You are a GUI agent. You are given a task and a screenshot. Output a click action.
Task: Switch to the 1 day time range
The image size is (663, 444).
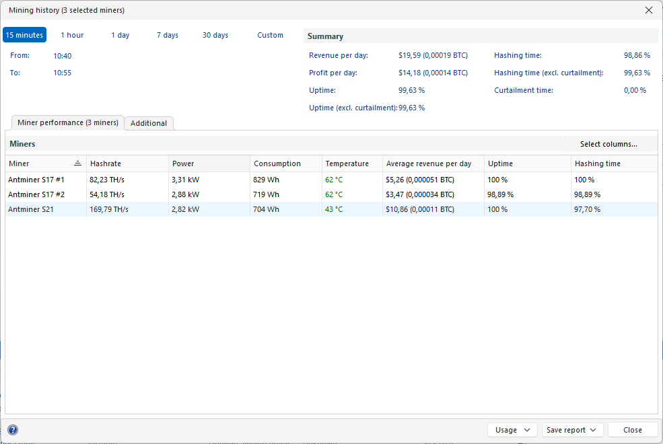120,35
